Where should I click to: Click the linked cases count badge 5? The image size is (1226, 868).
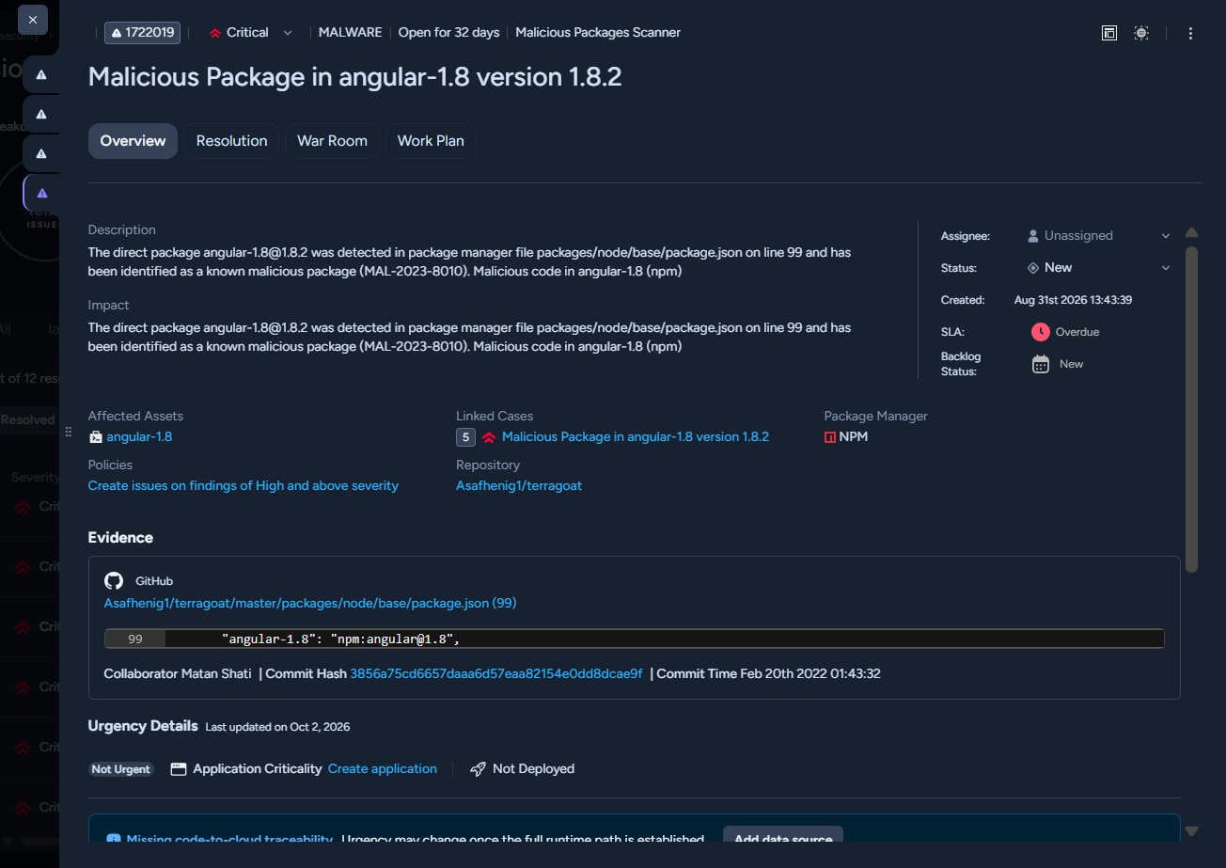pos(465,437)
